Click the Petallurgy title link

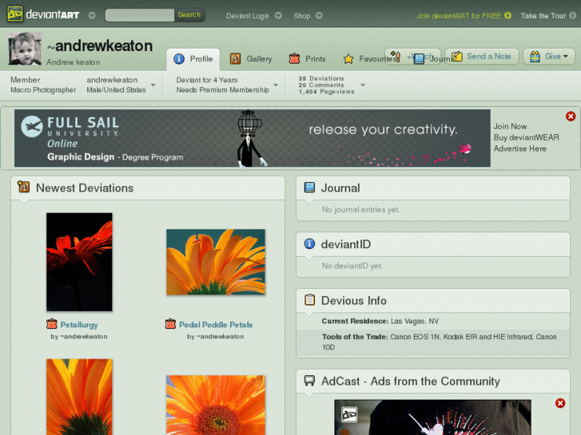coord(79,325)
